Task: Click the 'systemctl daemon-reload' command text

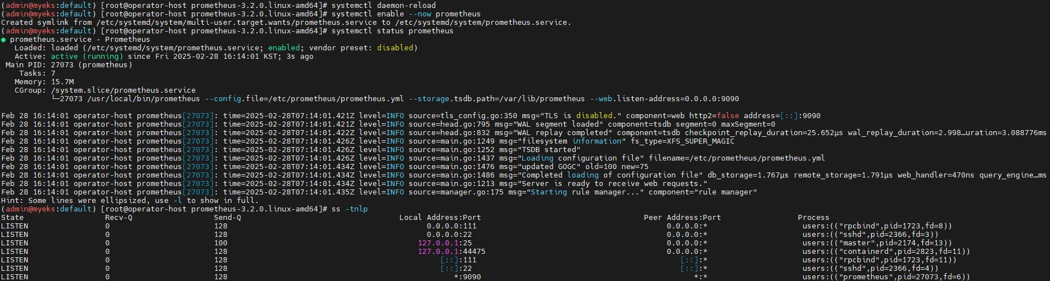Action: pyautogui.click(x=384, y=5)
